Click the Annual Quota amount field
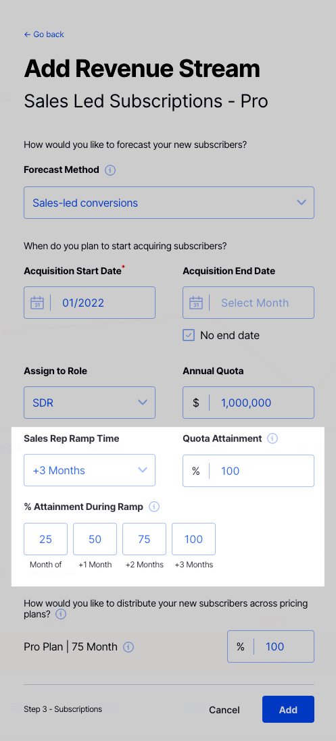 point(249,403)
